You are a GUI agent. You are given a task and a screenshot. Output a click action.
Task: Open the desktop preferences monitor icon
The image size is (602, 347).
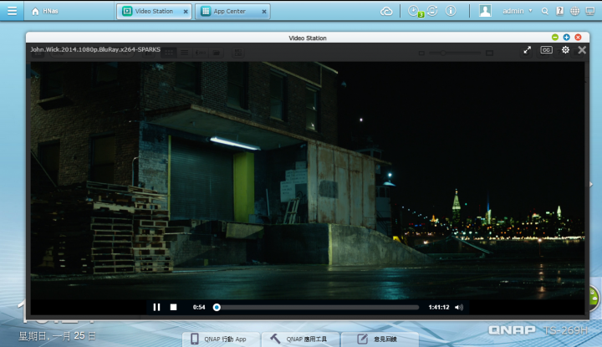click(590, 11)
